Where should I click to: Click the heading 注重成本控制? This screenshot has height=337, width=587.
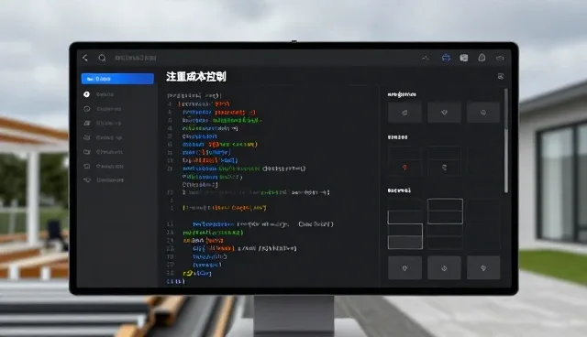click(196, 77)
